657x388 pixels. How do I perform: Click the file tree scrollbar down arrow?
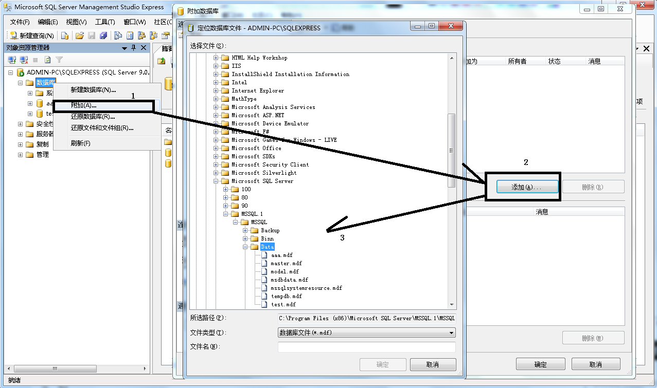pos(452,305)
